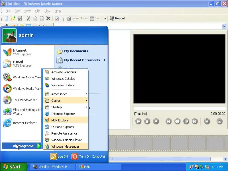The image size is (228, 171).
Task: Click Send button in toolbar
Action: [x=96, y=18]
